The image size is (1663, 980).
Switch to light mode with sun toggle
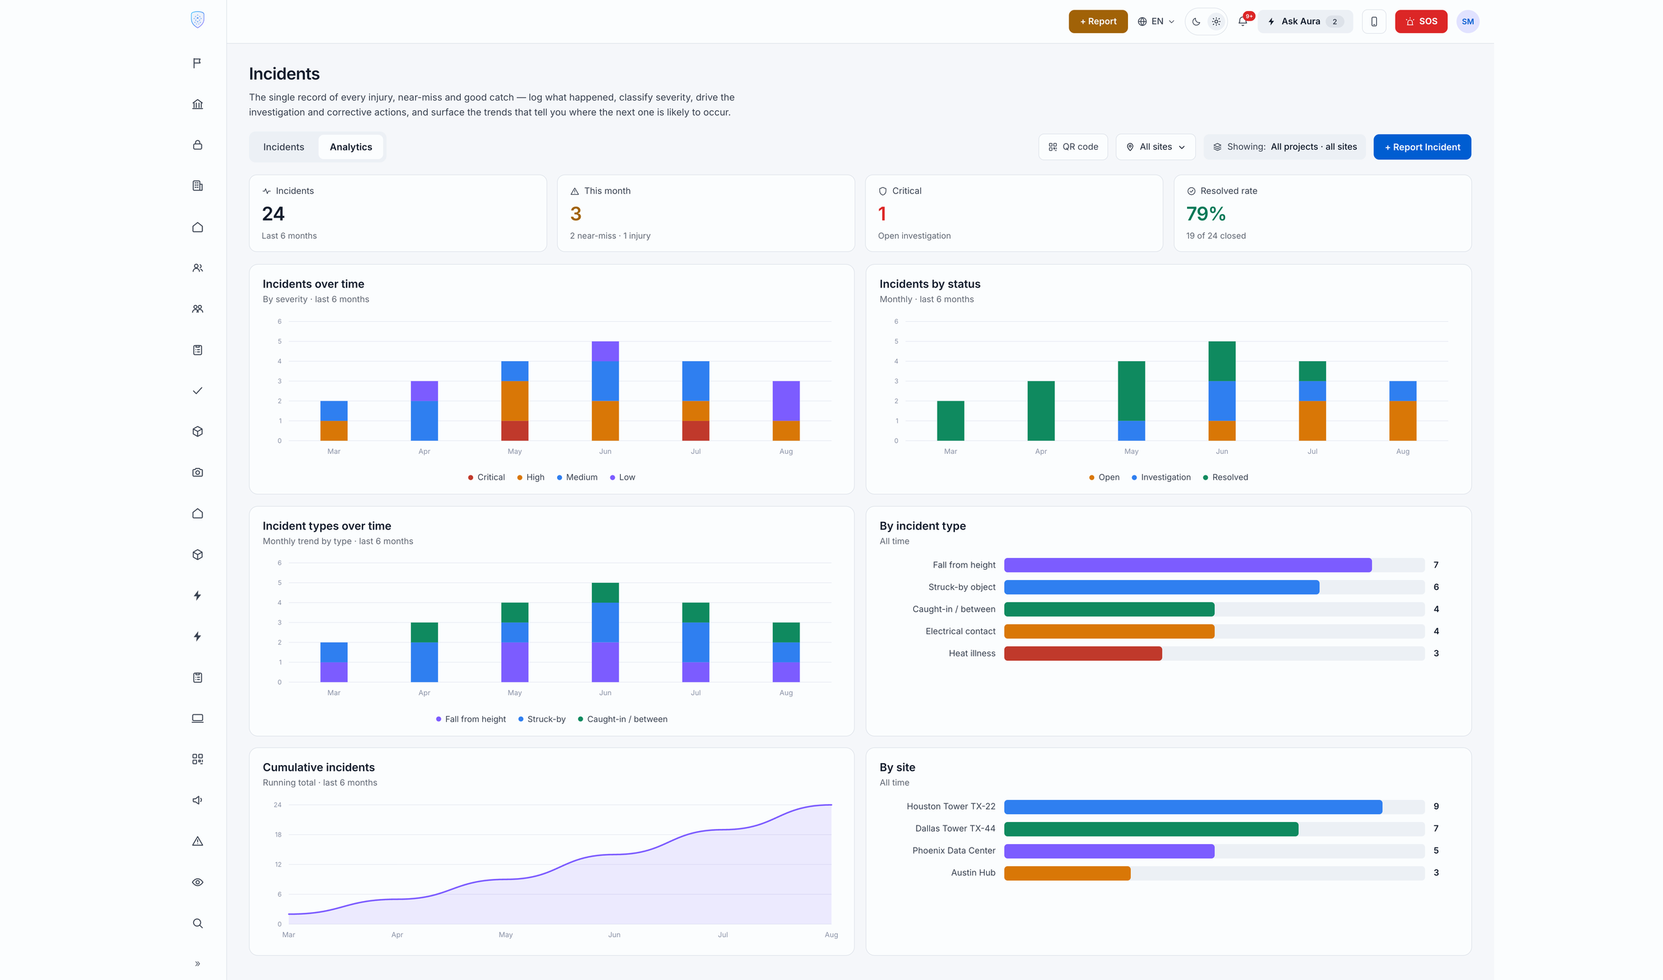[1216, 21]
